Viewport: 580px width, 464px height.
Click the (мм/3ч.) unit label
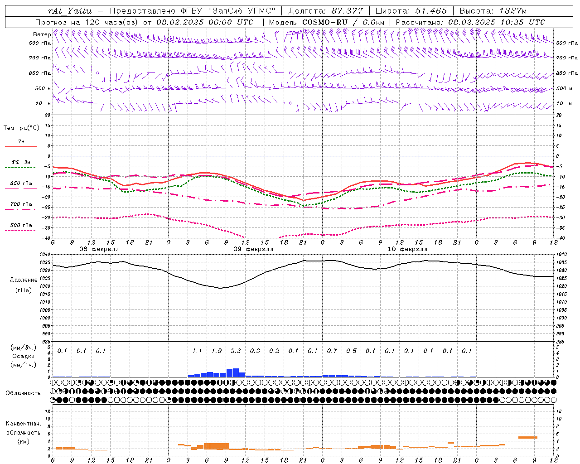coord(23,348)
